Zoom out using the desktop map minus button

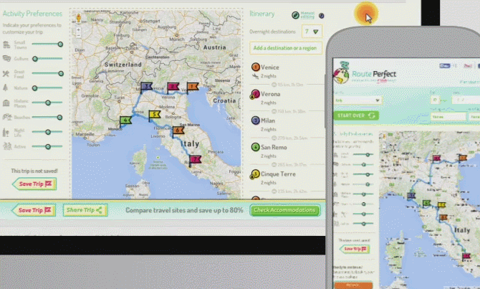(79, 36)
